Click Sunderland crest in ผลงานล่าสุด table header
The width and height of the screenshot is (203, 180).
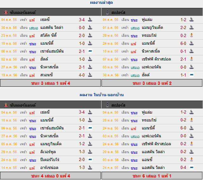6,12
